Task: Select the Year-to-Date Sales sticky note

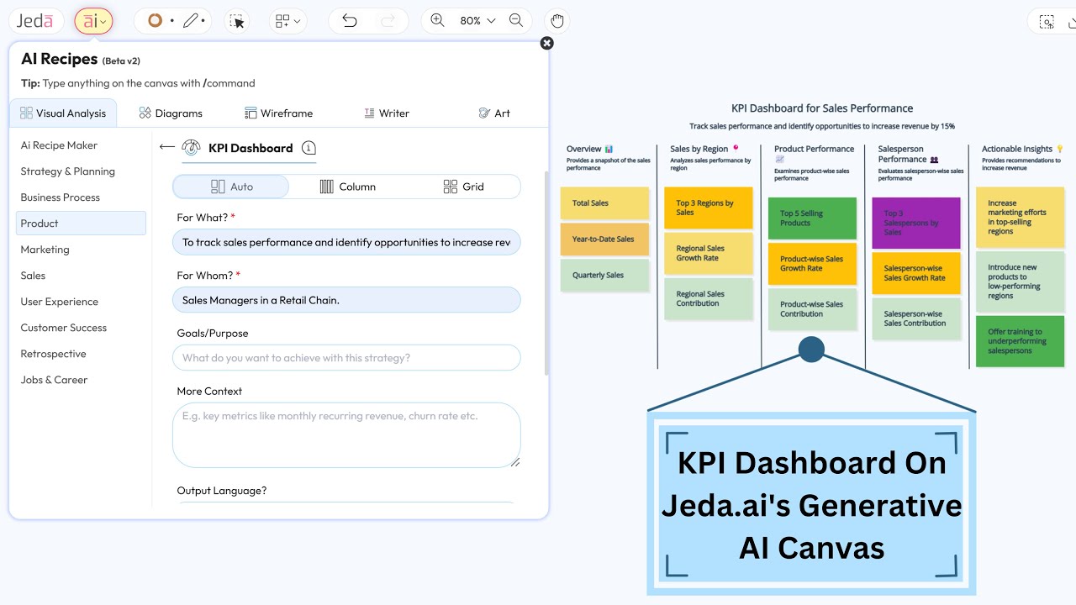Action: tap(604, 239)
